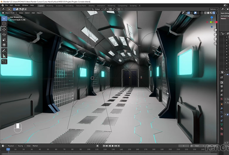Viewport: 229px width, 155px height.
Task: Open the timeline Playback popover
Action: (12, 146)
